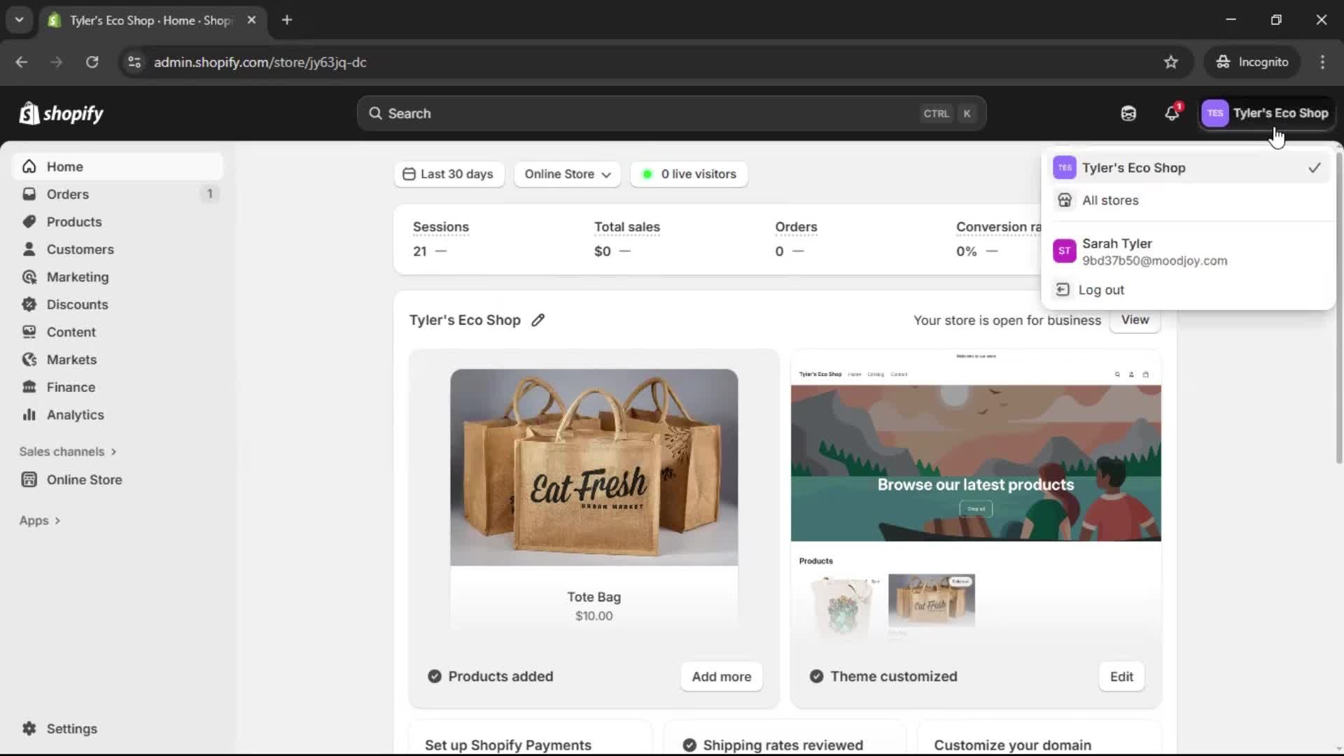This screenshot has height=756, width=1344.
Task: Open the Last 30 days date picker
Action: [x=449, y=174]
